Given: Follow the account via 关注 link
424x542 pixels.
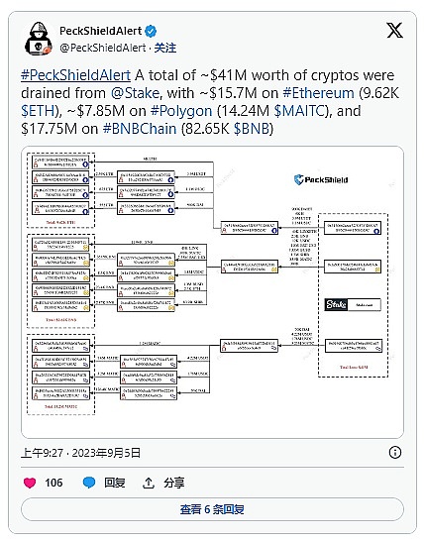Looking at the screenshot, I should pos(165,48).
